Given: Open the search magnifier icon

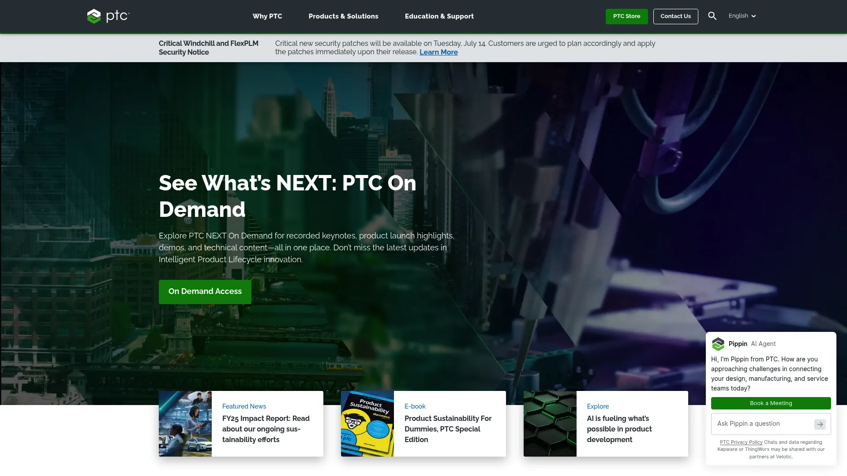Looking at the screenshot, I should point(712,16).
